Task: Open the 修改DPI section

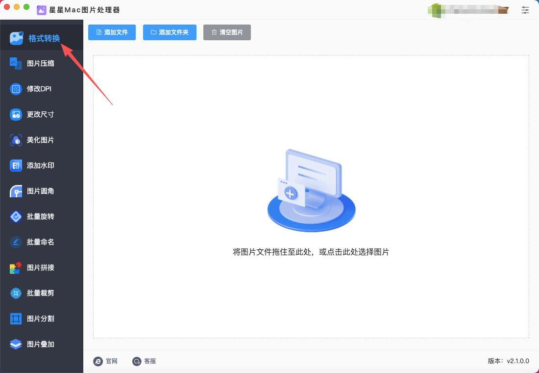Action: [39, 89]
